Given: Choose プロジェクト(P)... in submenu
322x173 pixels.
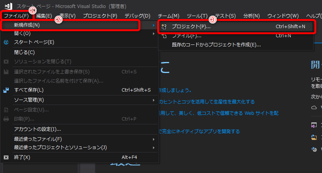Looking at the screenshot, I should click(236, 26).
